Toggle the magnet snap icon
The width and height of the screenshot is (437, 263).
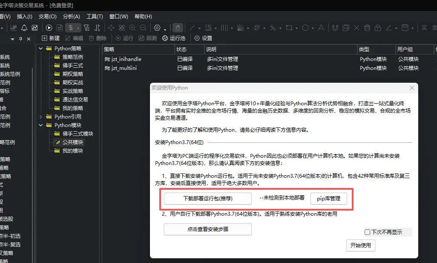click(x=335, y=28)
